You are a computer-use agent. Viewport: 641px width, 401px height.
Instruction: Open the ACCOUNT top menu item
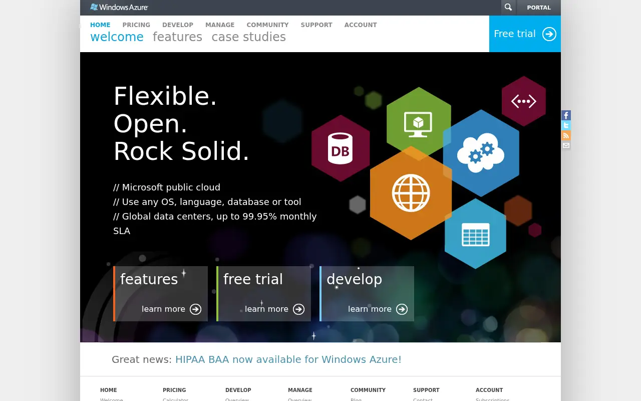(x=361, y=25)
